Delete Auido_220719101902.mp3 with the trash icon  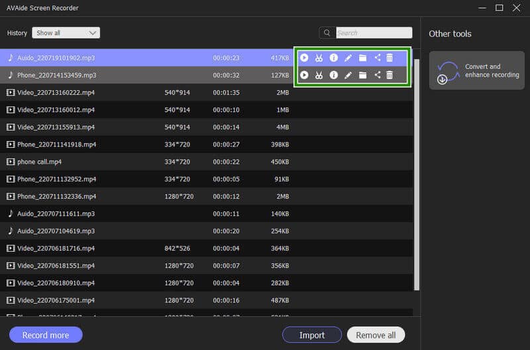[390, 58]
